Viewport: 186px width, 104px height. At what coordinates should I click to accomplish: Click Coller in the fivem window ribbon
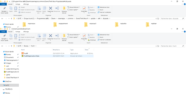click(x=16, y=36)
